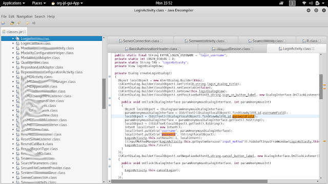
Task: Go backward with the yellow left arrow
Action: click(27, 23)
